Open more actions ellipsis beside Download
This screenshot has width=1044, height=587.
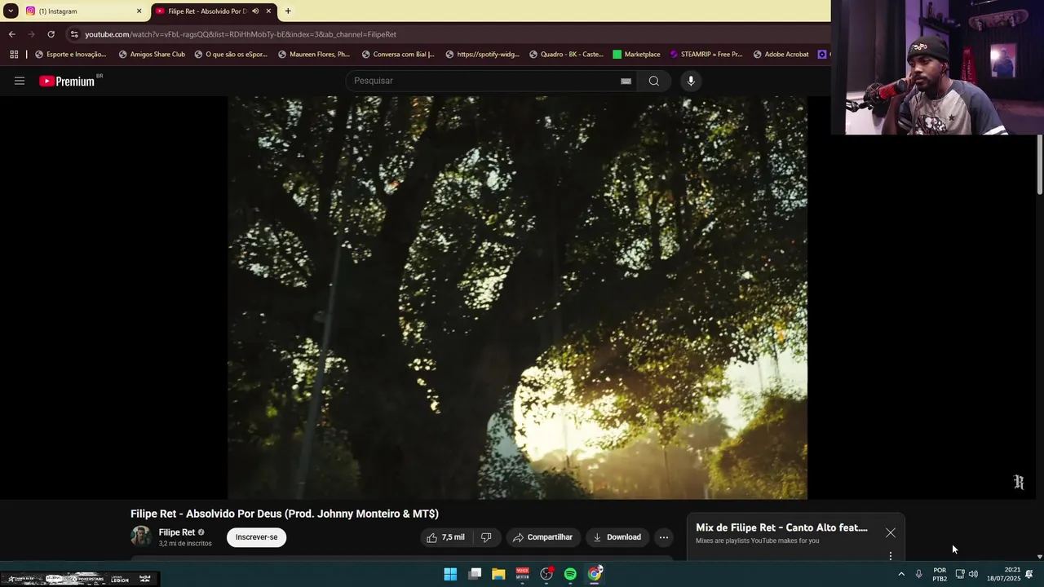[664, 537]
